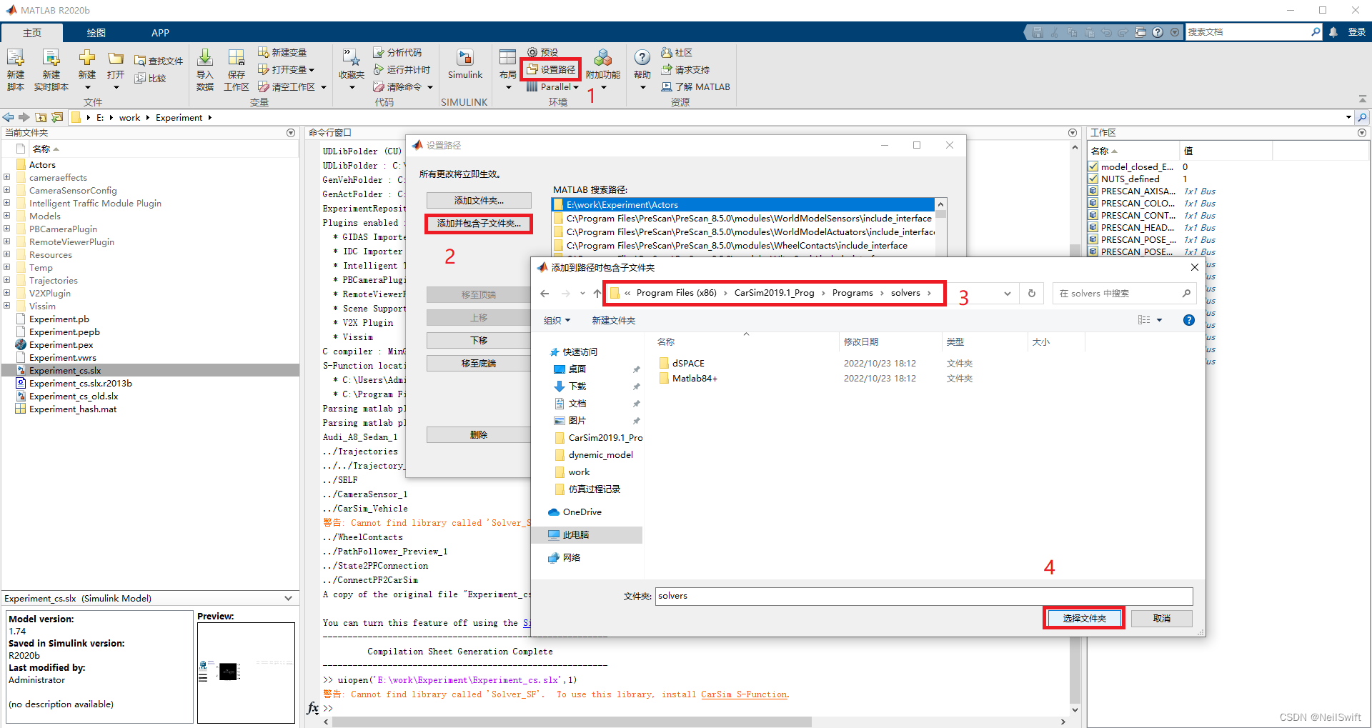Launch Simulink from the ribbon

(x=465, y=64)
